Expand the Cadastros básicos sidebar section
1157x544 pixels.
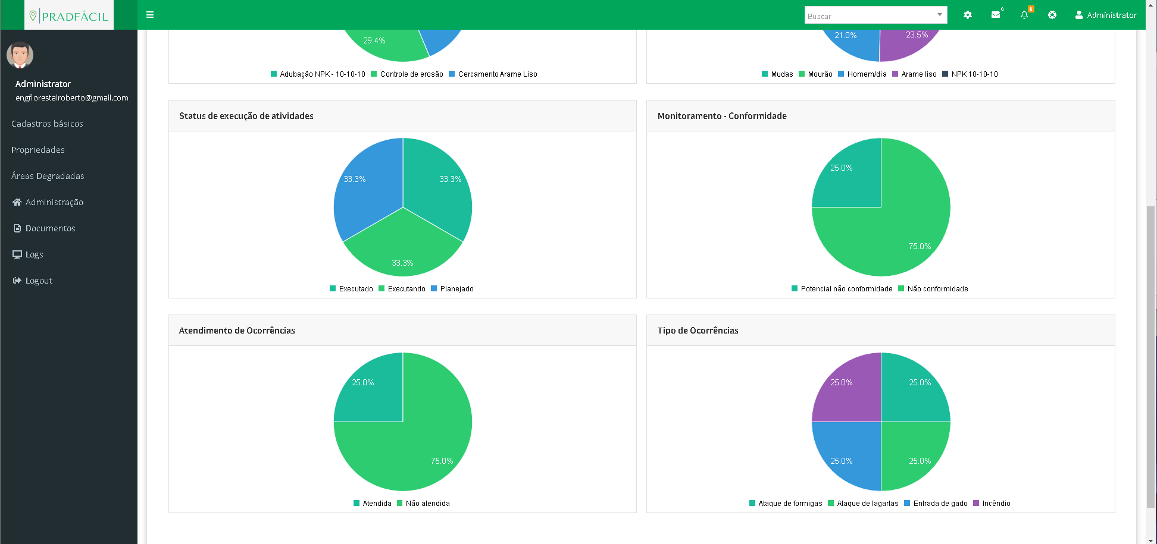tap(47, 124)
